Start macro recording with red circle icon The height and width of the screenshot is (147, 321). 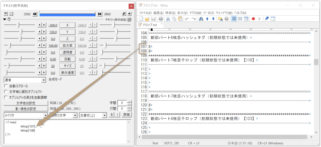(253, 19)
